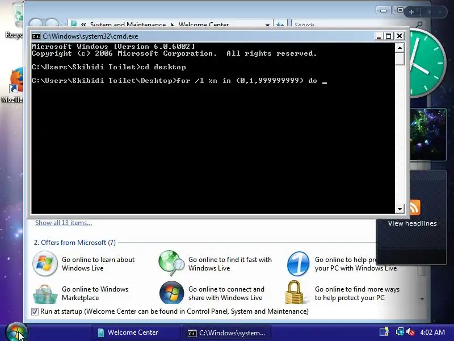Open Show all 13 items link
This screenshot has height=341, width=454.
pos(64,223)
